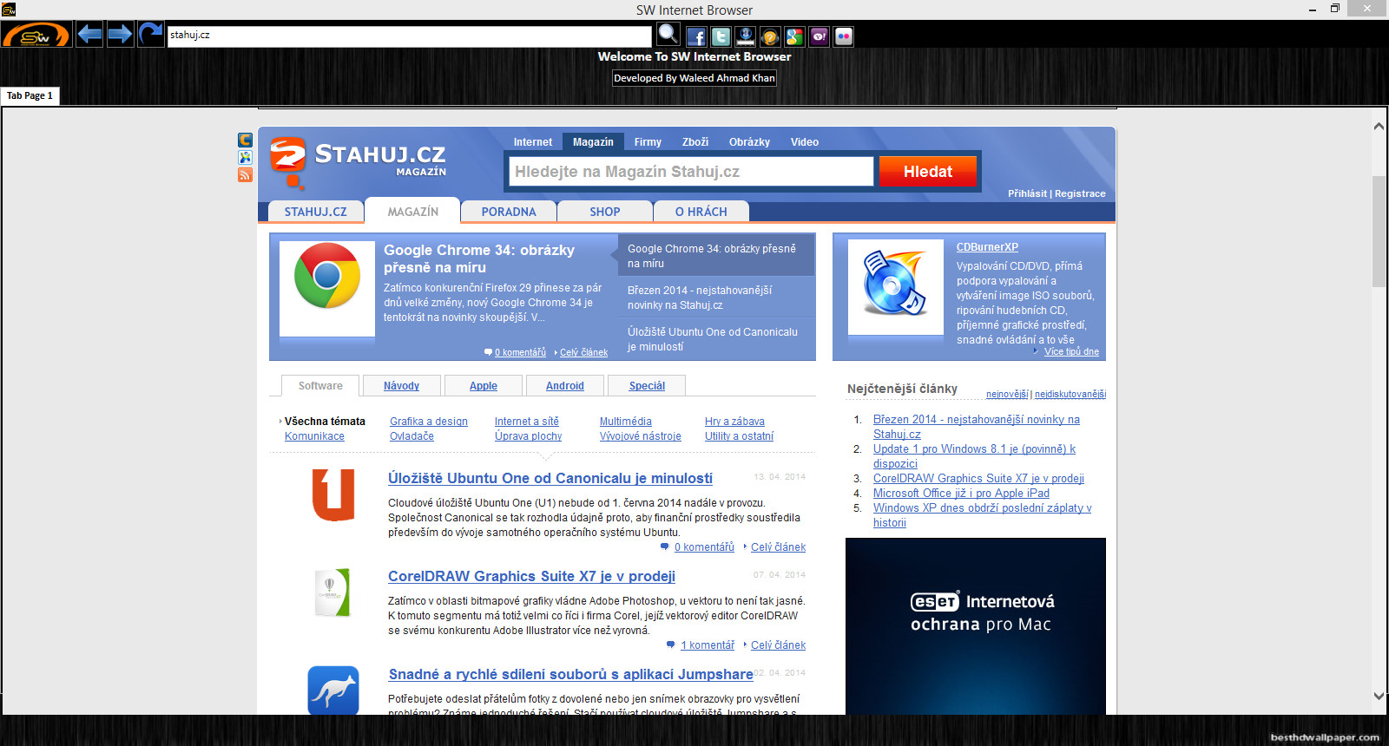This screenshot has width=1389, height=746.
Task: Sort most-read articles by nejdiskutovanější
Action: [x=1070, y=394]
